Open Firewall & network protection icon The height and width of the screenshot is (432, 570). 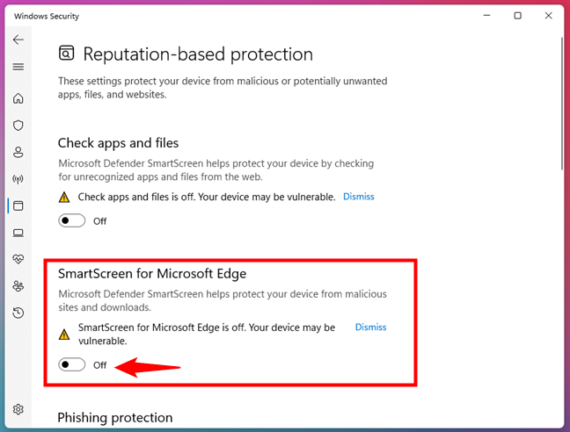18,179
